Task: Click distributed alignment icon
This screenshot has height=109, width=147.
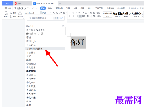Action: [84, 16]
